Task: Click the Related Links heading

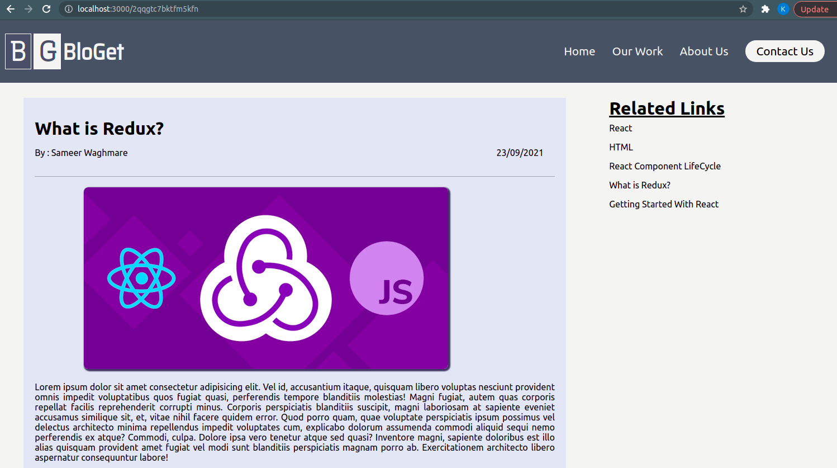Action: pyautogui.click(x=667, y=108)
